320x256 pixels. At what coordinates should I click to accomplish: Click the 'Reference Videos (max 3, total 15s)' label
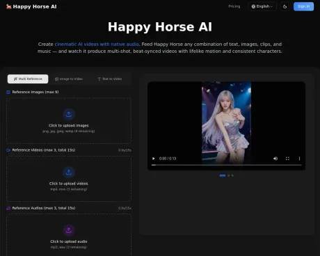click(44, 150)
